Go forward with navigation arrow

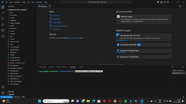click(58, 2)
